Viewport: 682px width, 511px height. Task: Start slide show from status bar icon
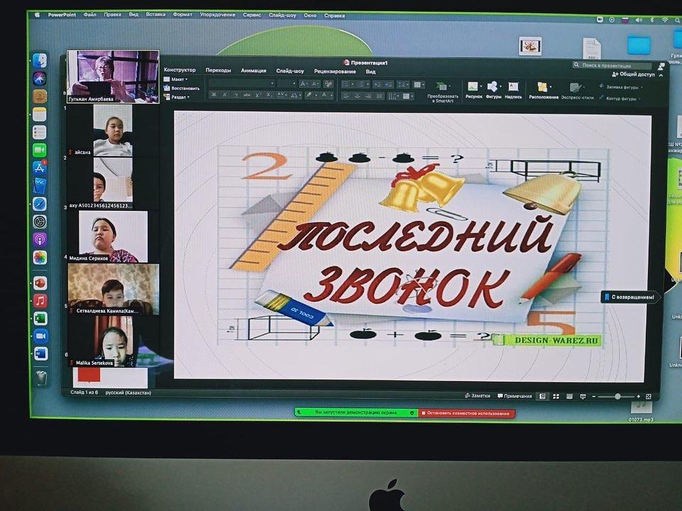(583, 396)
